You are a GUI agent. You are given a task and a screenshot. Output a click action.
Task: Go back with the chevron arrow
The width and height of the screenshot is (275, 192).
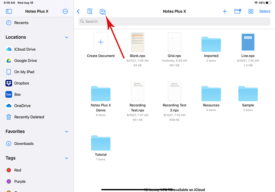coord(78,11)
